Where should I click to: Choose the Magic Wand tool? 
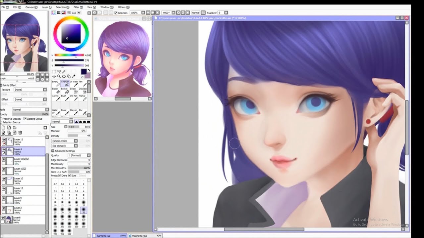point(64,71)
